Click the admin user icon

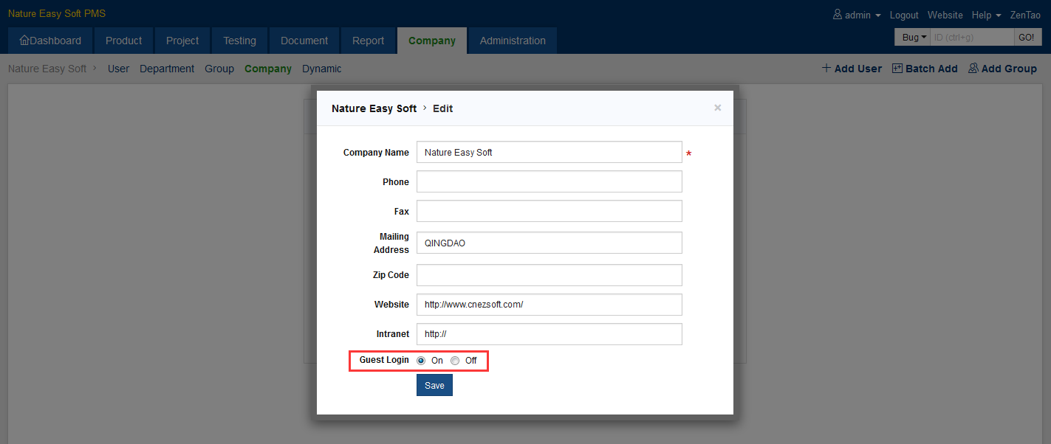[x=838, y=15]
